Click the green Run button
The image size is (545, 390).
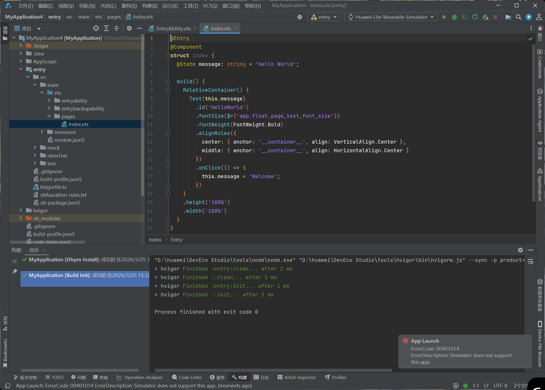444,17
